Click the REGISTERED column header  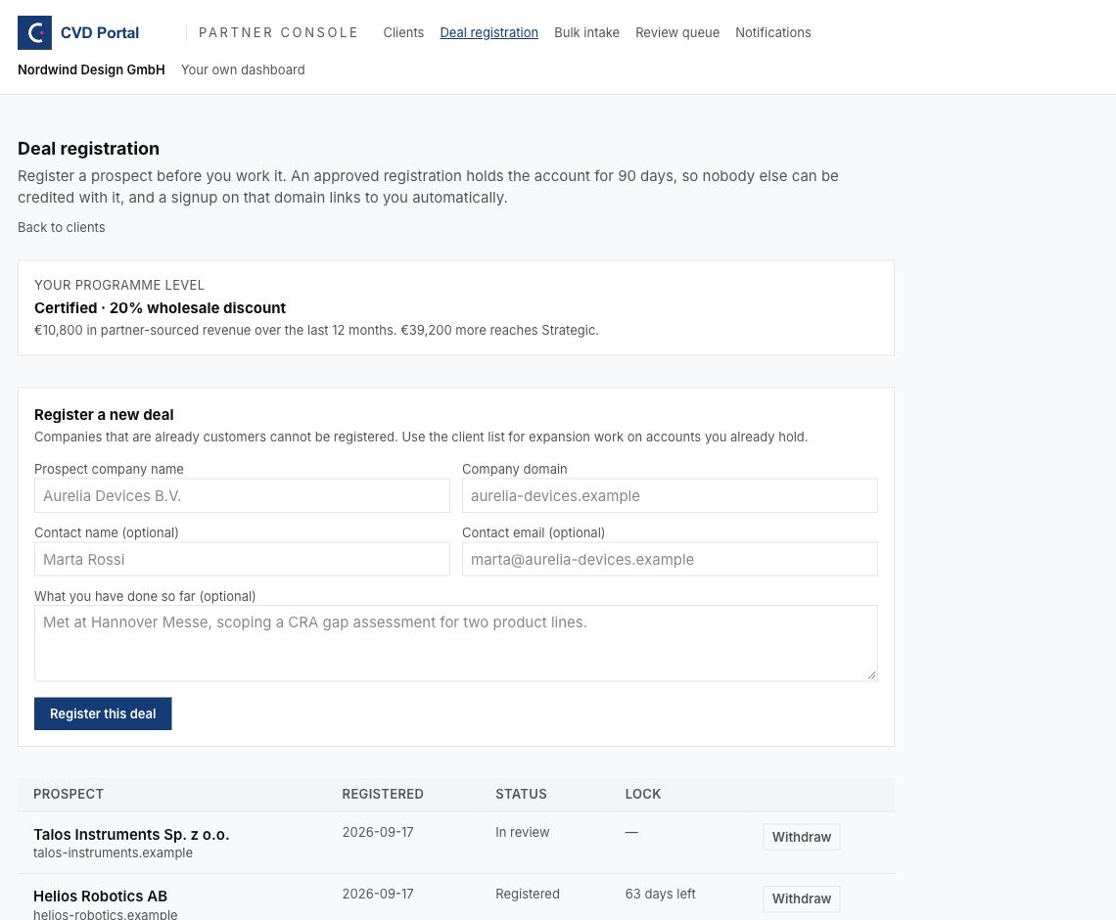pos(383,794)
